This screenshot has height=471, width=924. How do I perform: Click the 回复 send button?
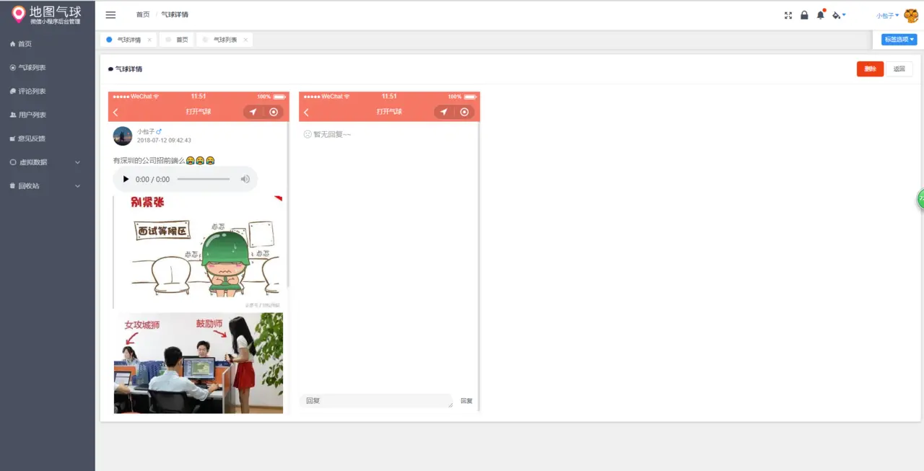click(x=466, y=401)
